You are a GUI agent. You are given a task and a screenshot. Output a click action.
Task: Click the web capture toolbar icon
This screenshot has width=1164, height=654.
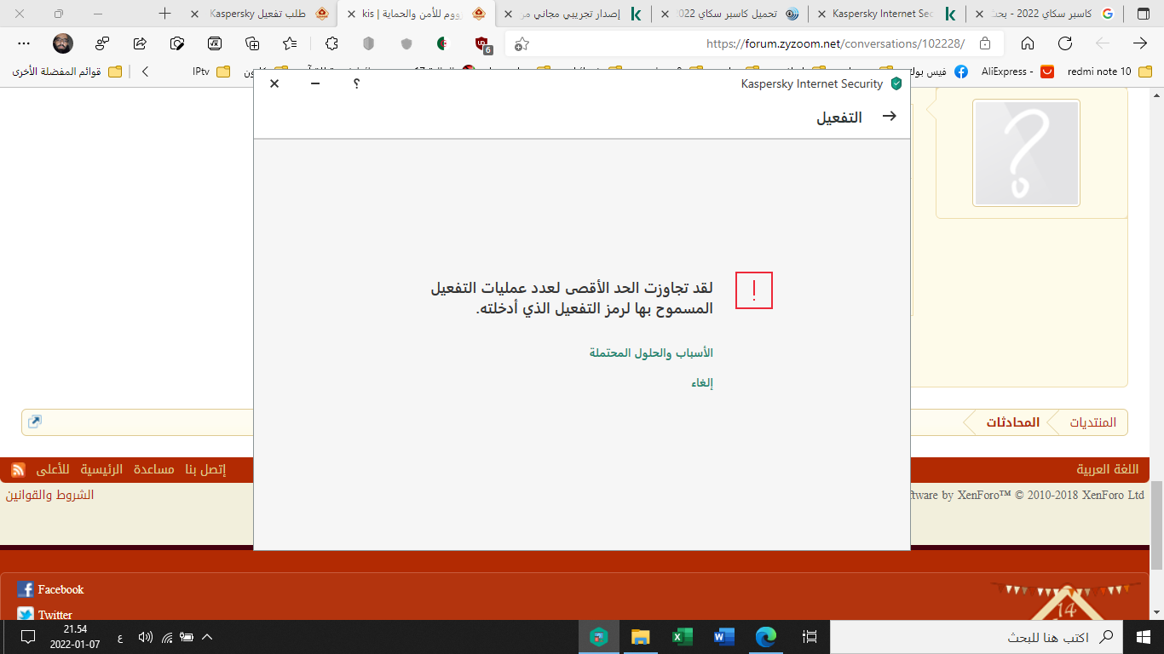tap(177, 43)
